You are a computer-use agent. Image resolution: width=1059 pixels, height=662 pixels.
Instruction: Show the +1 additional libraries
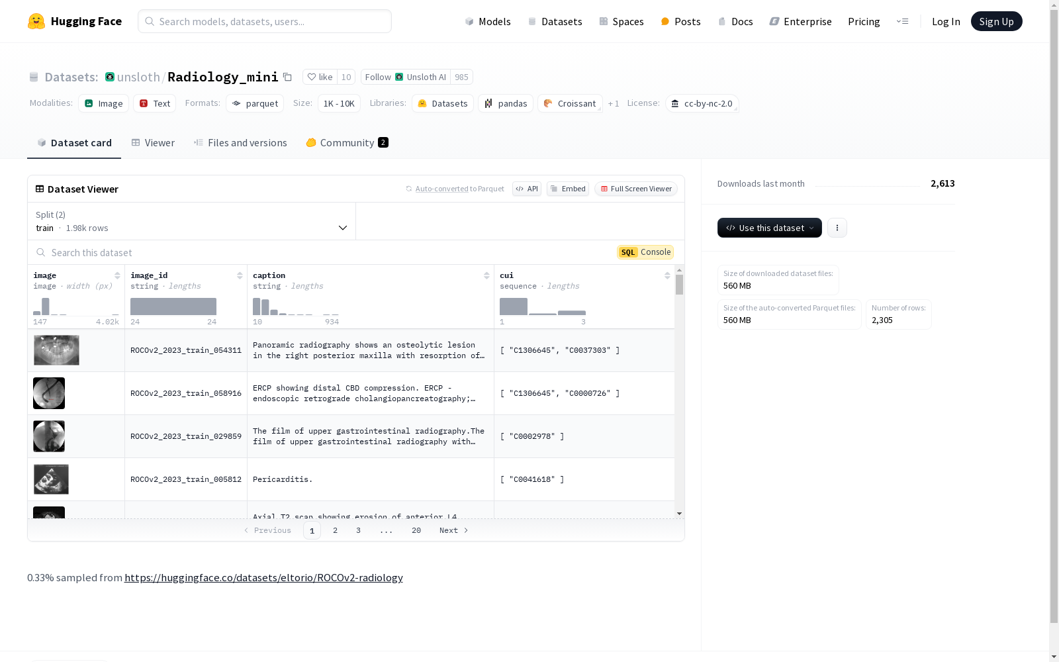pos(614,104)
